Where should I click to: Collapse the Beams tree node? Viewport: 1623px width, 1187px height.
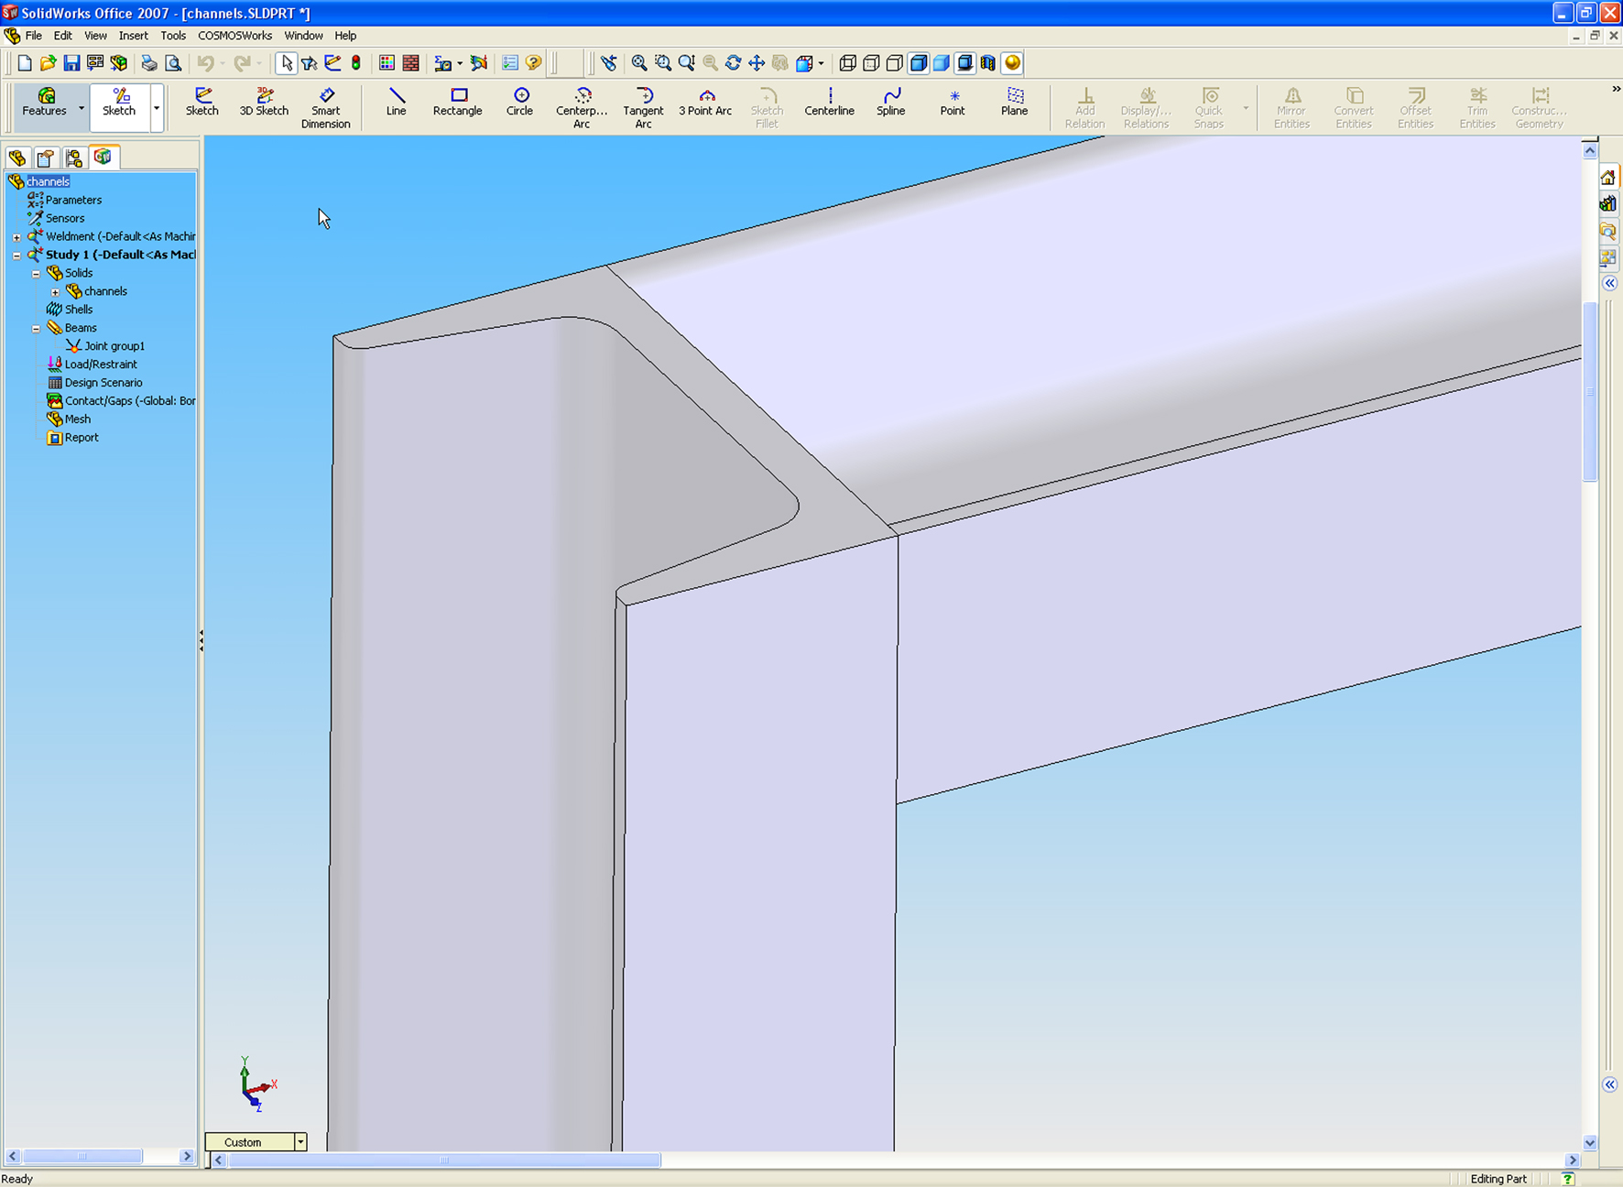pyautogui.click(x=36, y=329)
